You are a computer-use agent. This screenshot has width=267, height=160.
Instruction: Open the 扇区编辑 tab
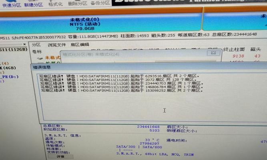pos(80,44)
